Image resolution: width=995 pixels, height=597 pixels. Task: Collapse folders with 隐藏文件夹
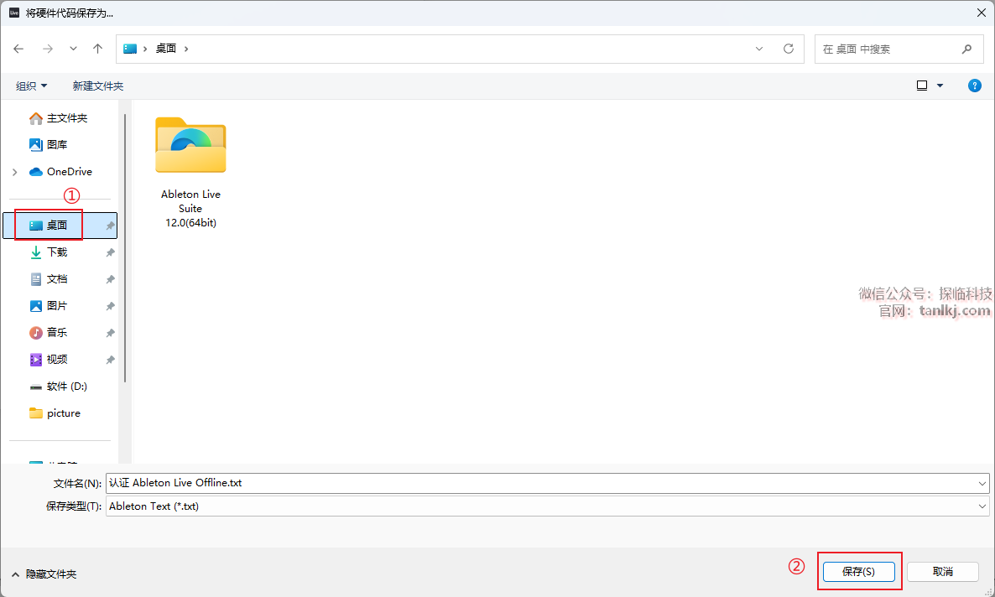pos(44,574)
